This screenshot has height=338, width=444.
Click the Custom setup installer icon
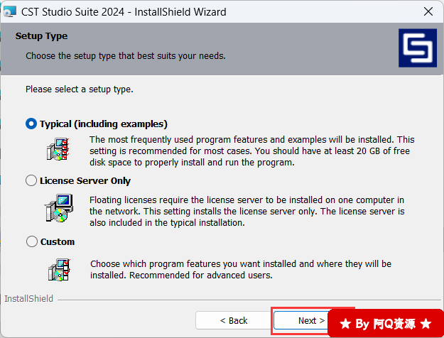pos(59,270)
